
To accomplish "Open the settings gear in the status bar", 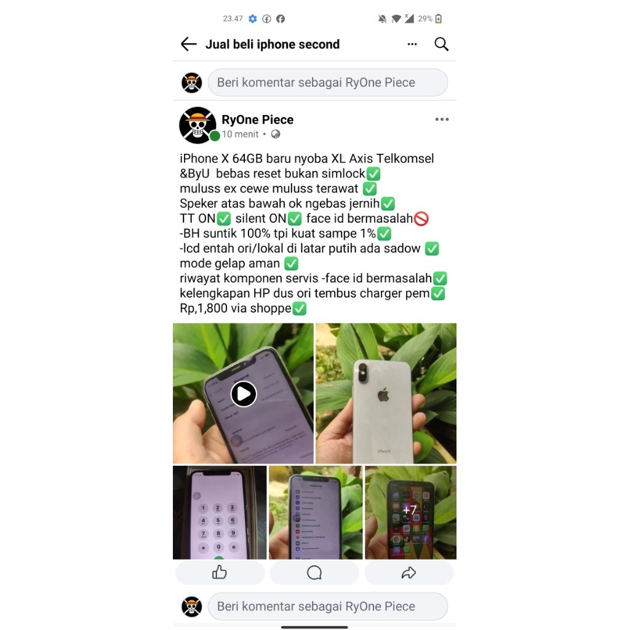I will [252, 18].
